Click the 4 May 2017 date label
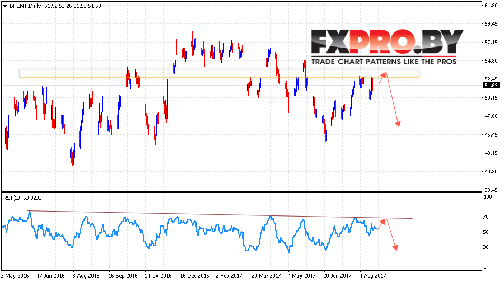Screen dimensions: 504x282 (x=301, y=276)
